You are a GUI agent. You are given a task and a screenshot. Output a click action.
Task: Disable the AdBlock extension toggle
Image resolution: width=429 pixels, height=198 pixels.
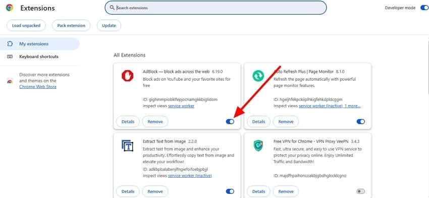(230, 122)
